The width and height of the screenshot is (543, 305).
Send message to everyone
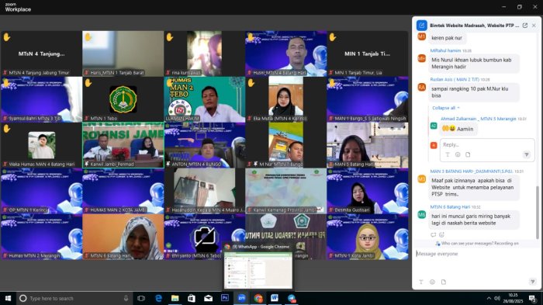[533, 282]
